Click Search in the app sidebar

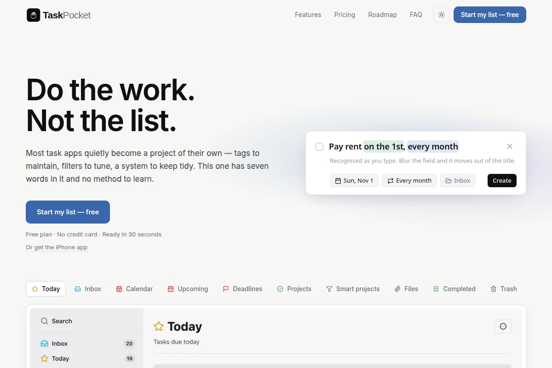point(86,321)
